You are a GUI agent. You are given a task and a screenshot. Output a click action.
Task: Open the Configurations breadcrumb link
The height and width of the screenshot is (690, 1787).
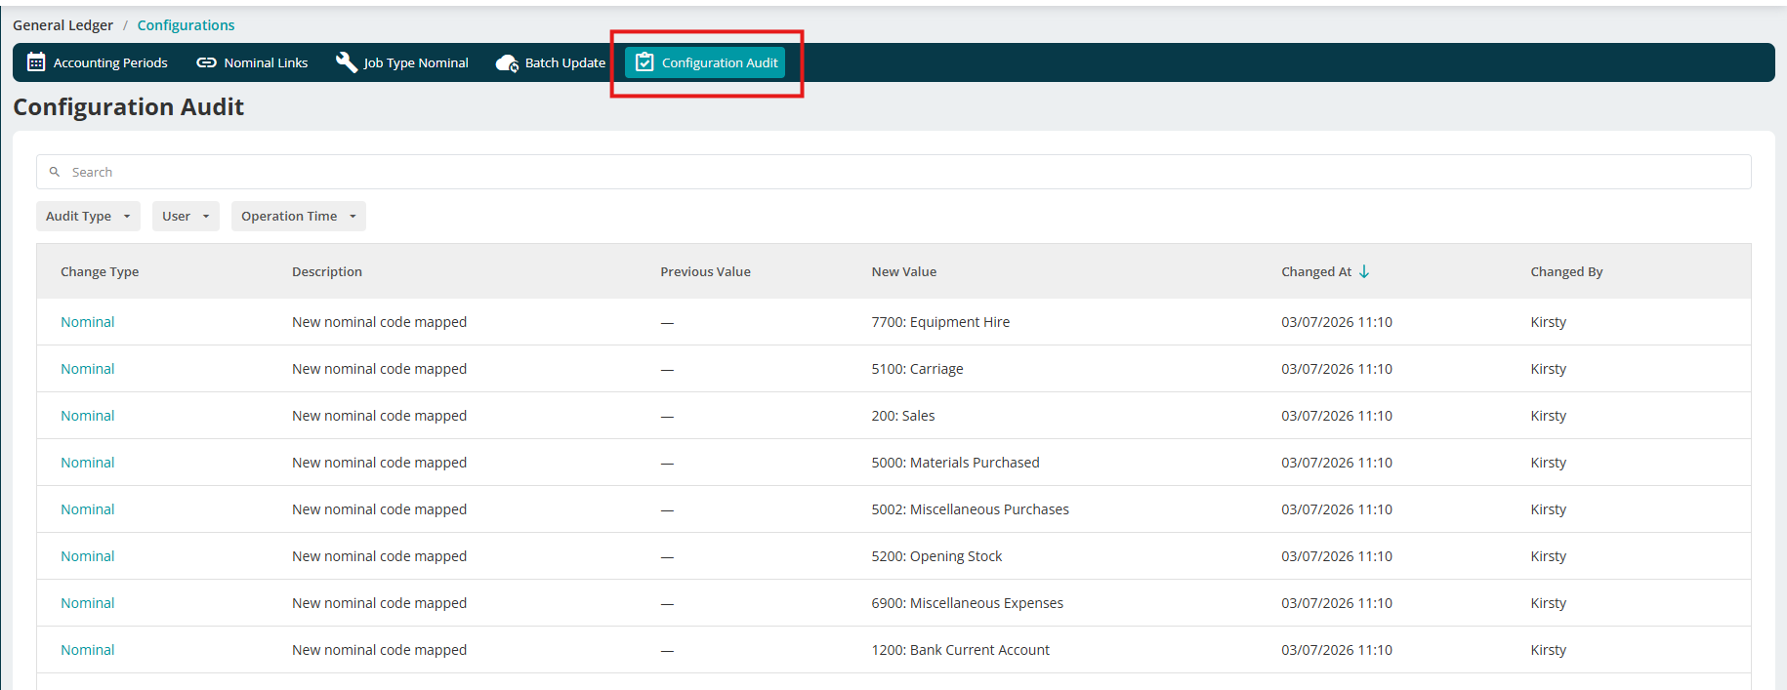[x=186, y=25]
